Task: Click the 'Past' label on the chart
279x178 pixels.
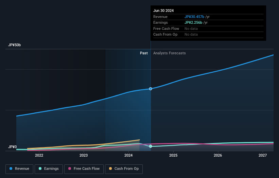Action: (144, 53)
